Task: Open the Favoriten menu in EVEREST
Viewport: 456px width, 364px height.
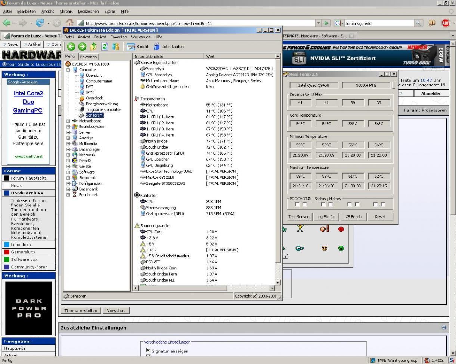Action: (x=118, y=37)
